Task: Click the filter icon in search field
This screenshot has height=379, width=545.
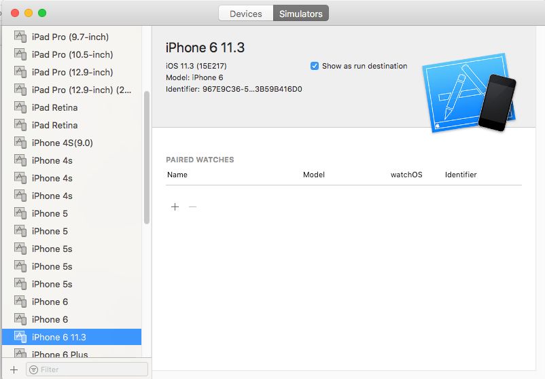Action: (34, 369)
